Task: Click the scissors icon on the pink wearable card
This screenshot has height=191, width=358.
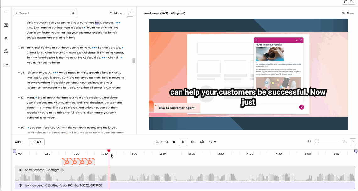Action: click(x=296, y=40)
